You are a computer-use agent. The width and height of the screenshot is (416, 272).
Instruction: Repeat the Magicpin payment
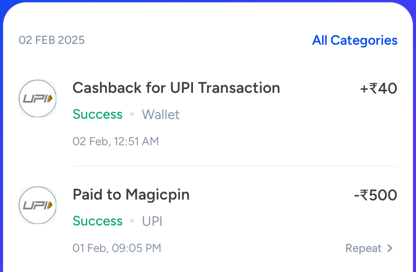[x=364, y=248]
